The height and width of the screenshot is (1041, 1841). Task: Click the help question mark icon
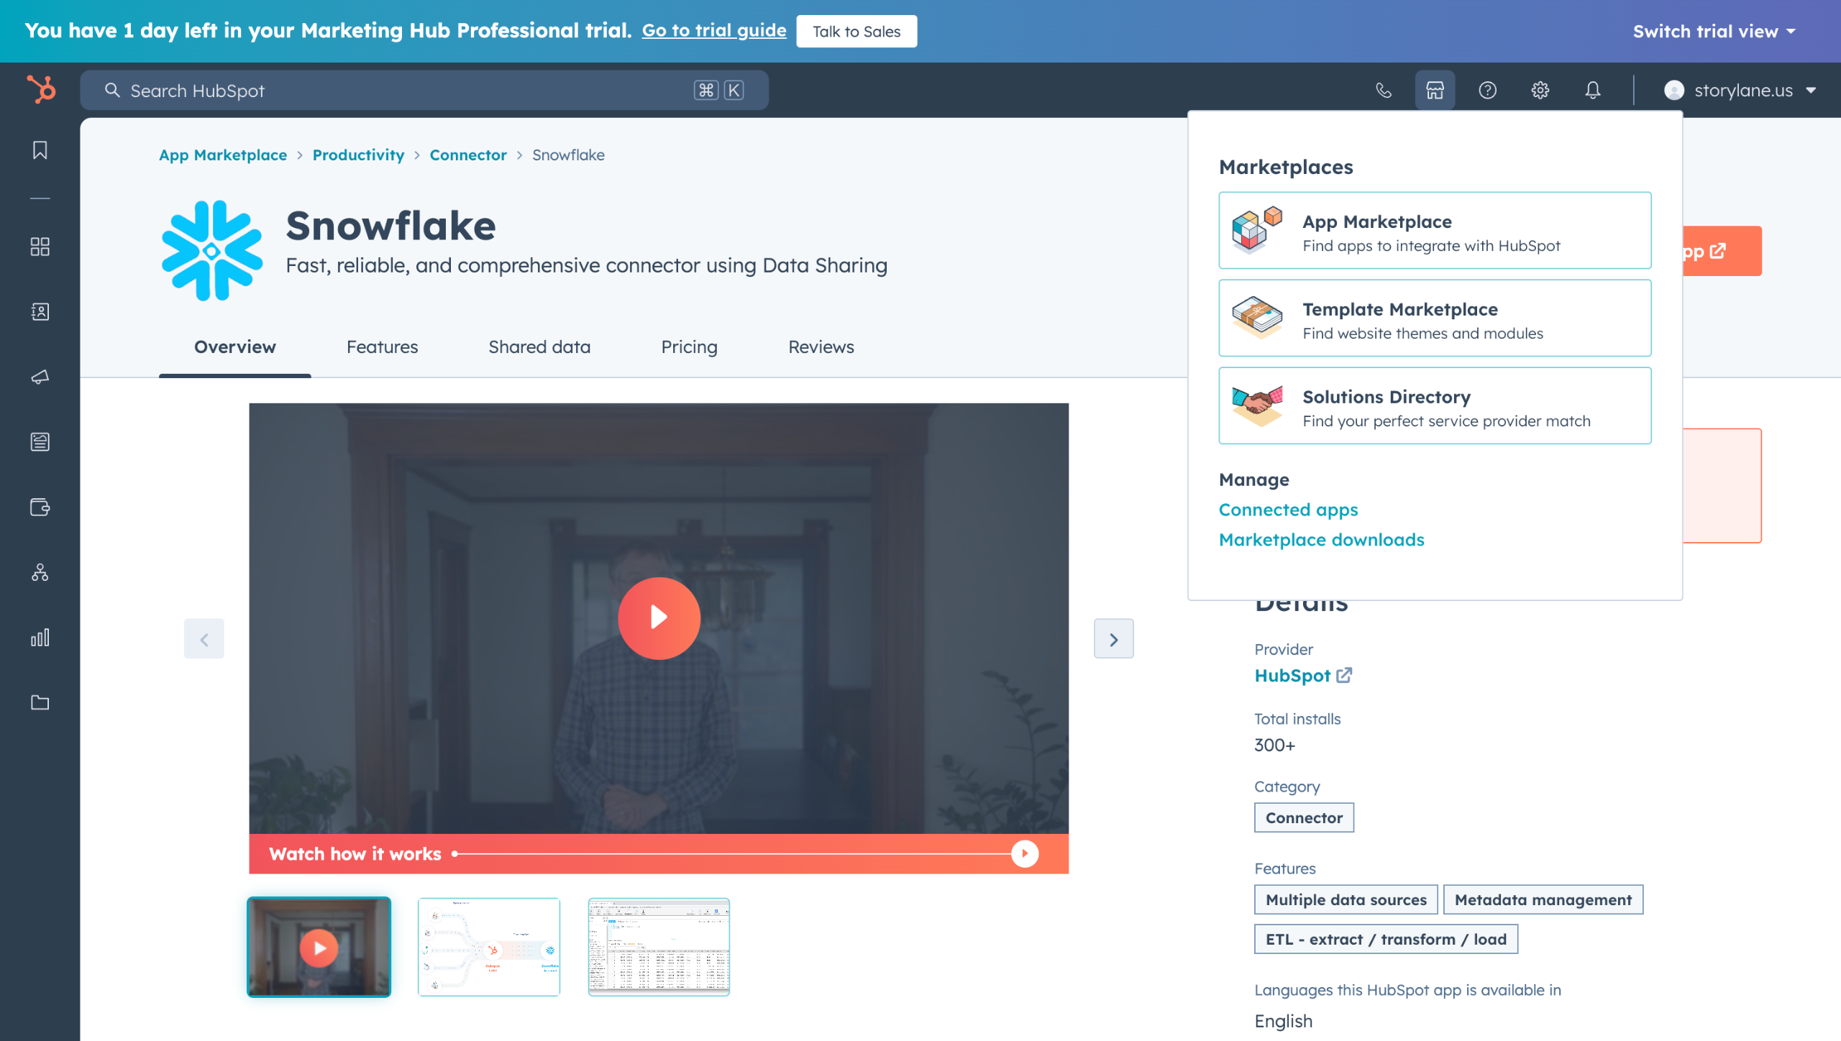pos(1487,91)
